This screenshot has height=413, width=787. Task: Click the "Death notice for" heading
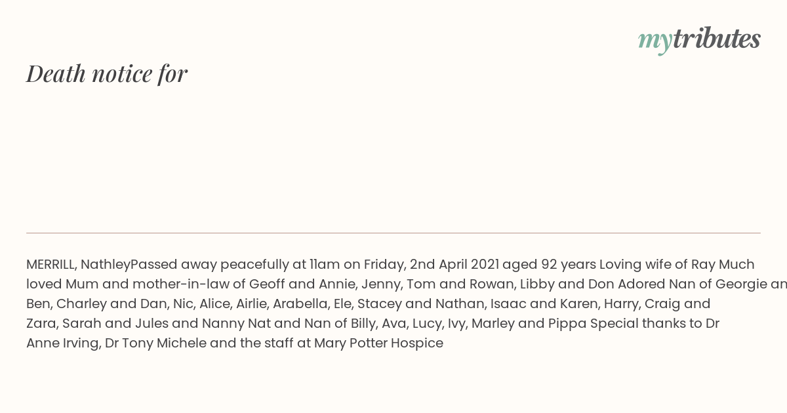tap(107, 73)
